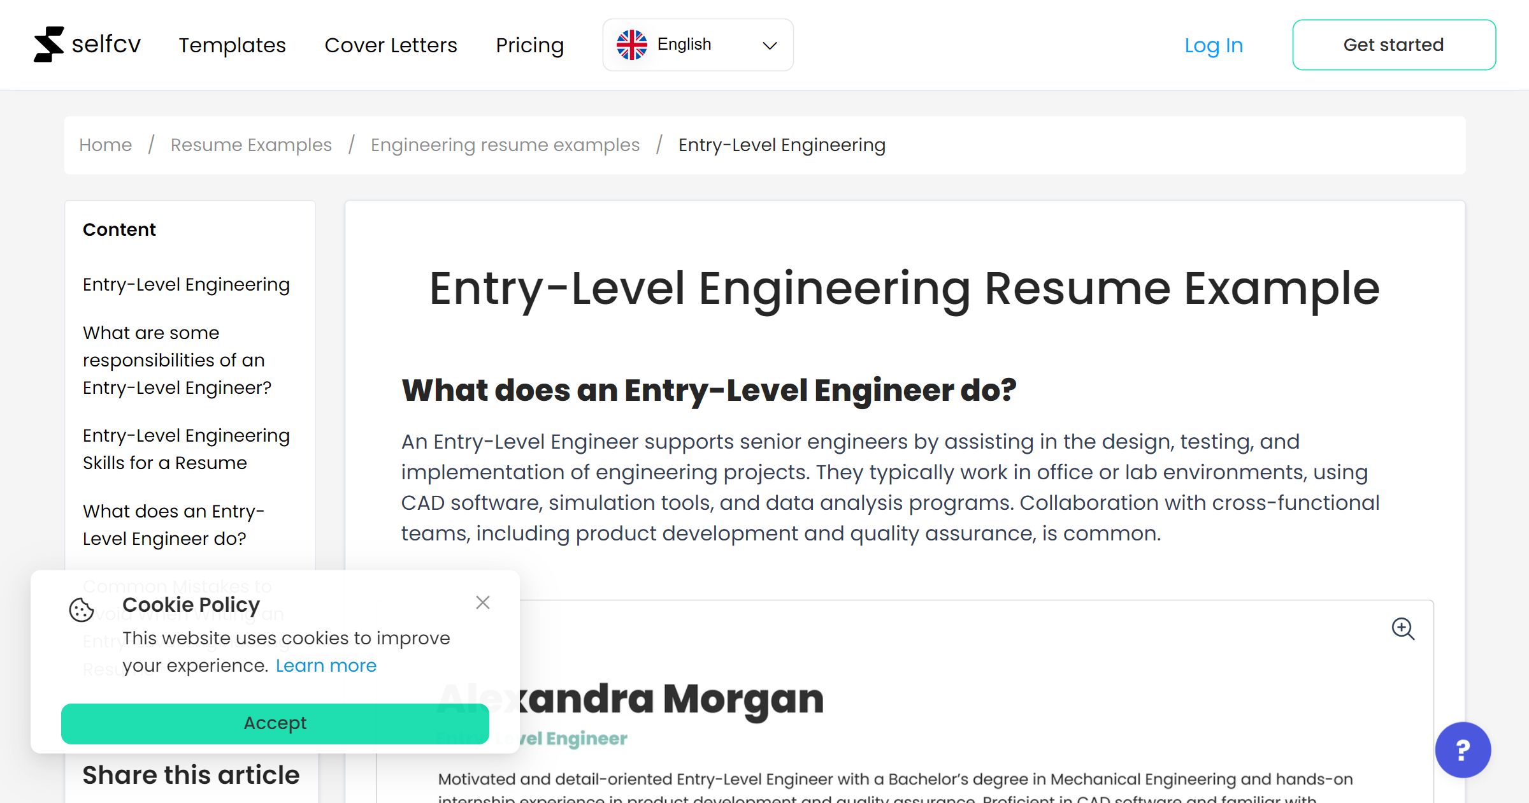This screenshot has width=1529, height=803.
Task: Select the Entry-Level Engineering Skills sidebar entry
Action: click(186, 449)
